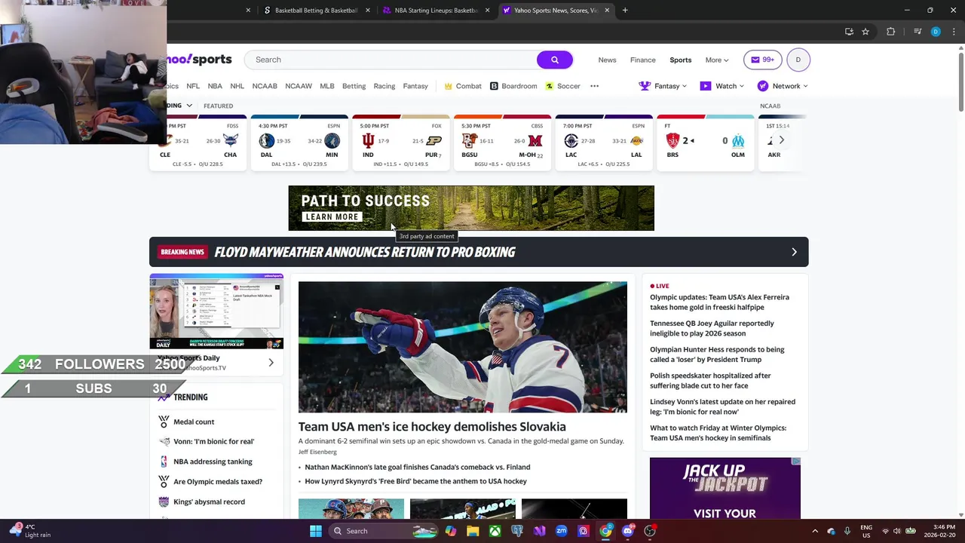Open Team USA men's ice hockey headline
This screenshot has height=543, width=965.
(x=432, y=427)
